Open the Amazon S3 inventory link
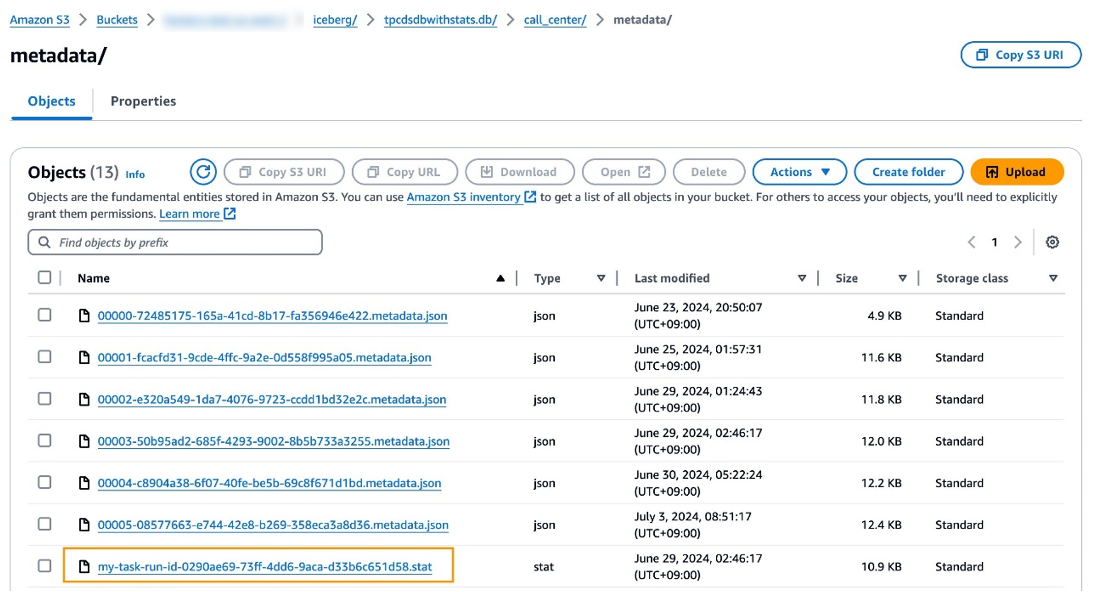 point(464,197)
